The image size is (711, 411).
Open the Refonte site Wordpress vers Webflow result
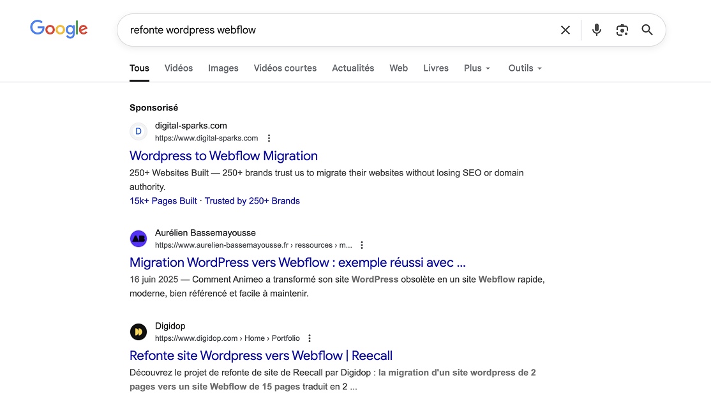tap(260, 355)
